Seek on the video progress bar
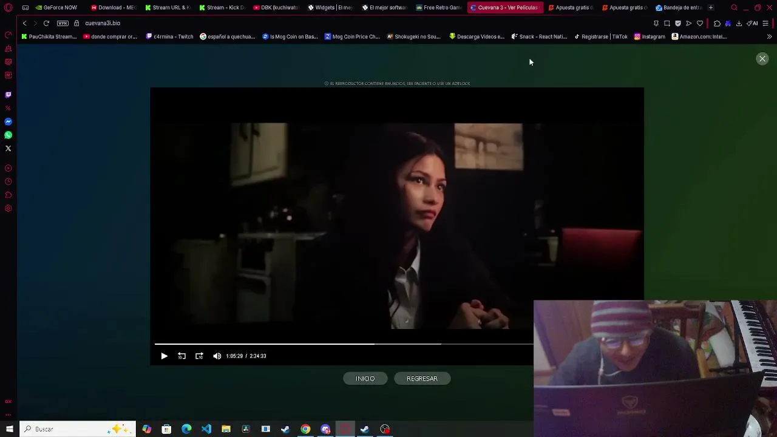Image resolution: width=777 pixels, height=437 pixels. tap(344, 344)
